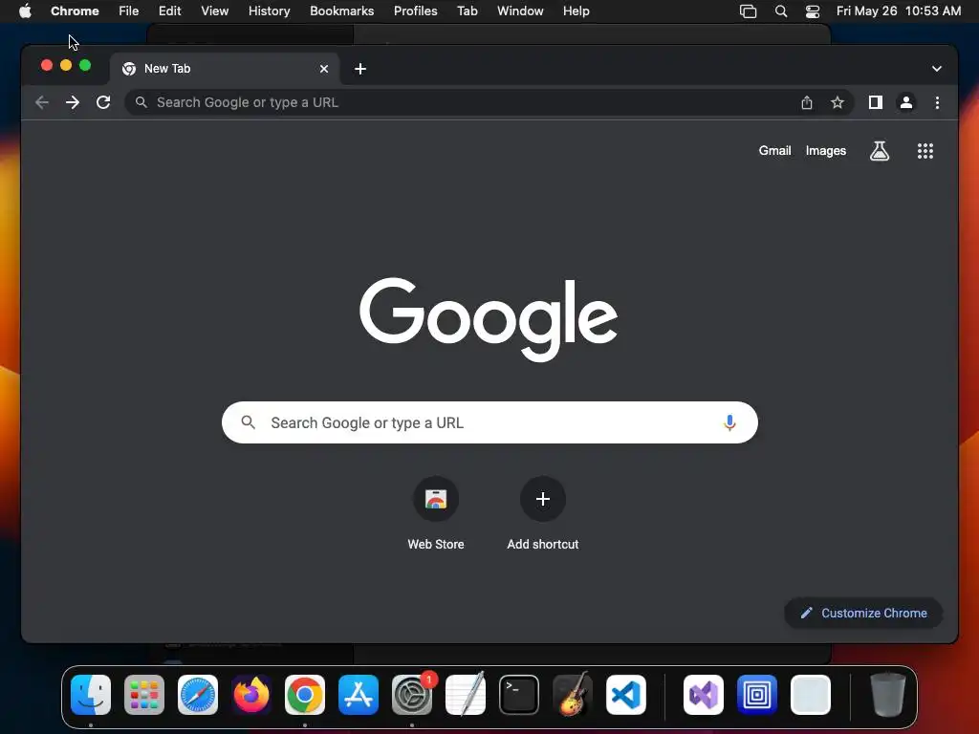Viewport: 979px width, 734px height.
Task: Open the Profiles menu
Action: point(415,11)
